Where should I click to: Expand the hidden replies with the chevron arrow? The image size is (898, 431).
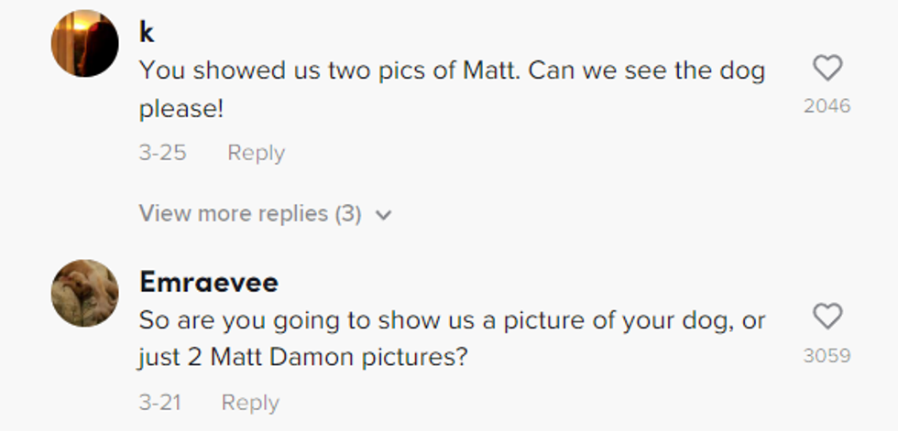click(384, 215)
